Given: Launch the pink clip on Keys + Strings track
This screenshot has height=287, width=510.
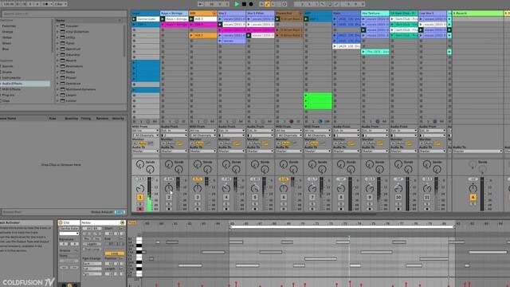Looking at the screenshot, I should [163, 25].
